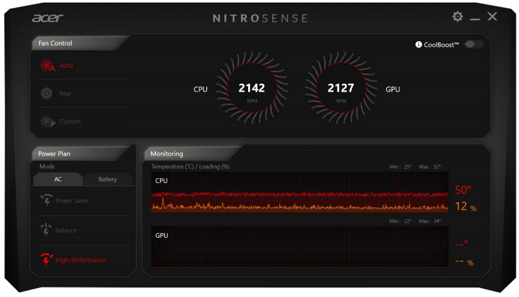Select Balance plan icon
Screen dimensions: 519x297
coord(46,230)
